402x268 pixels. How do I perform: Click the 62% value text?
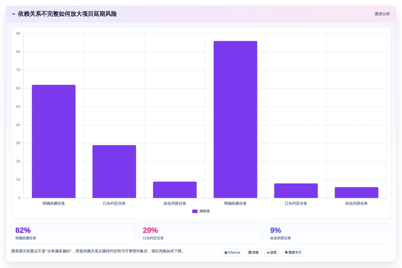click(x=23, y=230)
